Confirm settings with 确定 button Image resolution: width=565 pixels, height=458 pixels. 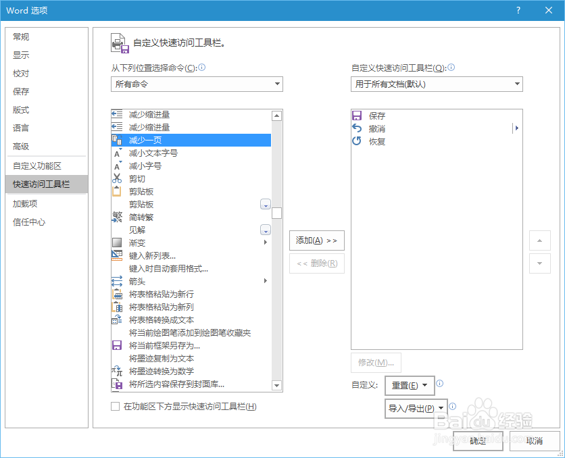(477, 440)
